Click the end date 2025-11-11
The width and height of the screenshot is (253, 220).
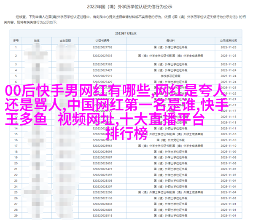229,129
